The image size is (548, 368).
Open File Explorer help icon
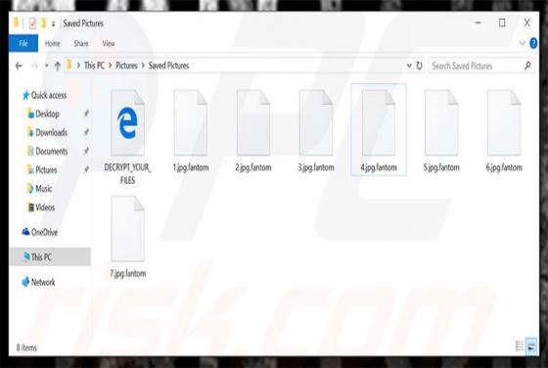coord(533,43)
